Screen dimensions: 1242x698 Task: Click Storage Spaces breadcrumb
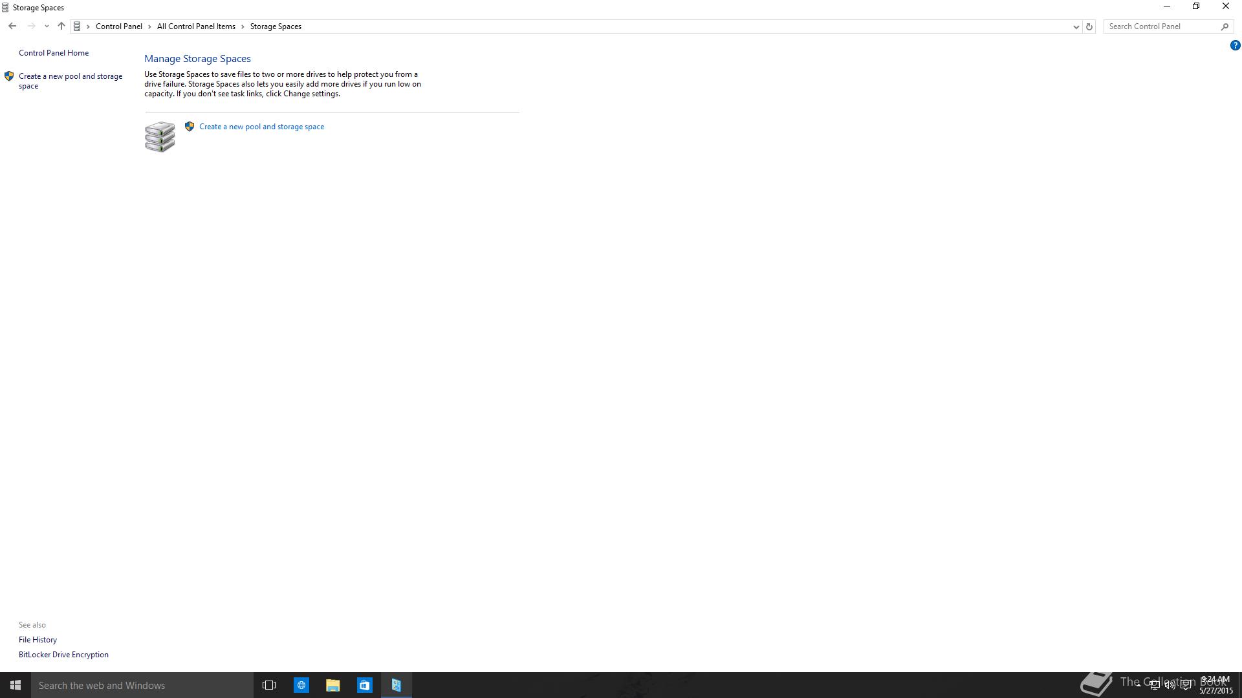coord(276,26)
